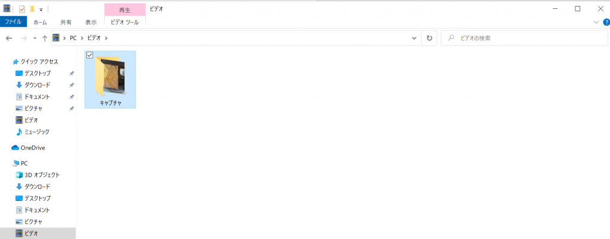
Task: Open the help question mark icon
Action: coord(606,22)
